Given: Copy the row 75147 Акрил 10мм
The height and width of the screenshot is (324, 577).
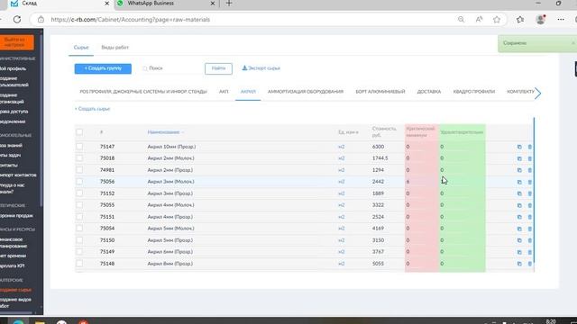Looking at the screenshot, I should 519,147.
